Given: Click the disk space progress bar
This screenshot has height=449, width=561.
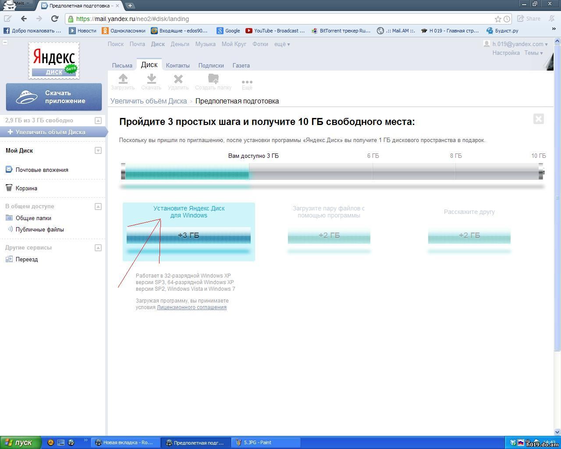Looking at the screenshot, I should pyautogui.click(x=333, y=171).
